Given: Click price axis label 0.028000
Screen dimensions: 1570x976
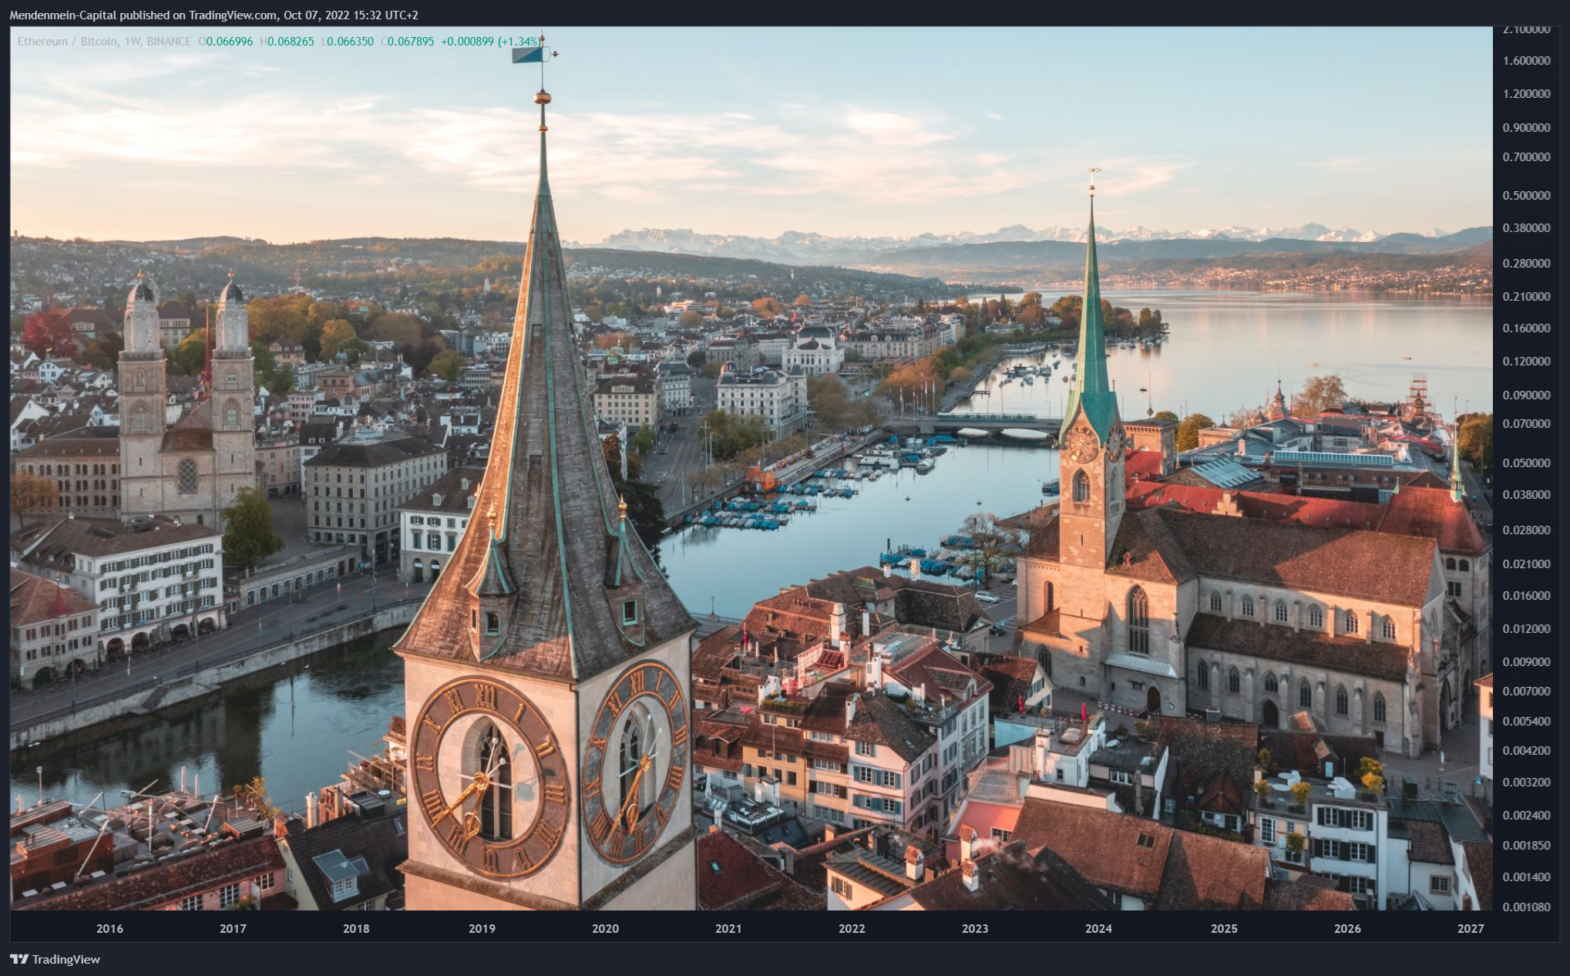Looking at the screenshot, I should (x=1526, y=530).
